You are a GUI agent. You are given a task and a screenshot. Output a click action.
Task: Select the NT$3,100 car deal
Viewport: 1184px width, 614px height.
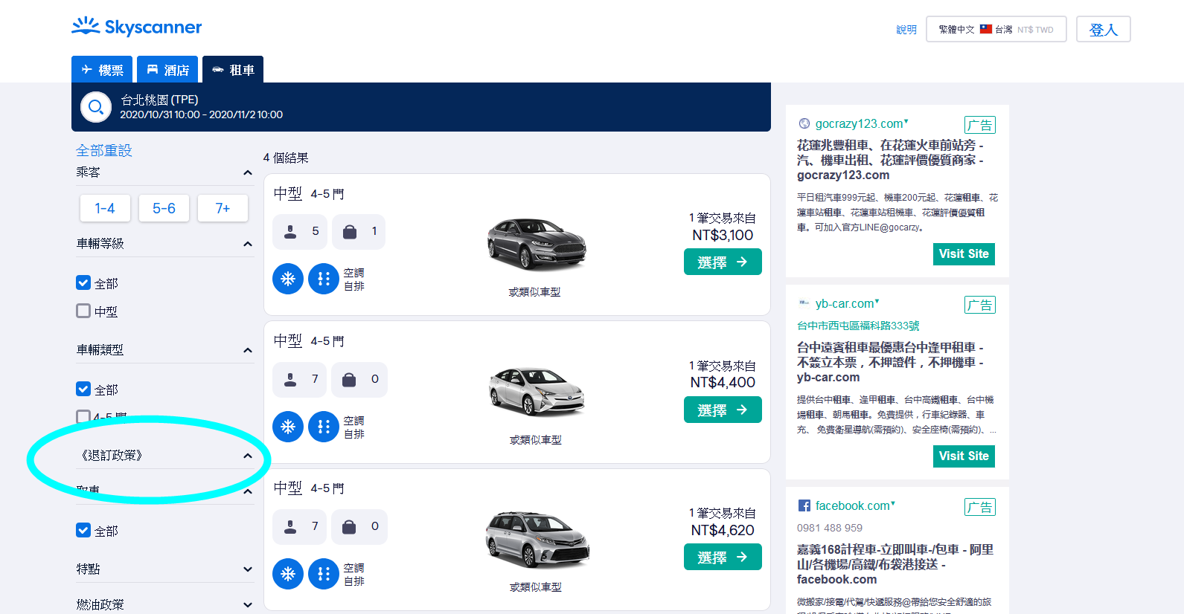click(723, 262)
